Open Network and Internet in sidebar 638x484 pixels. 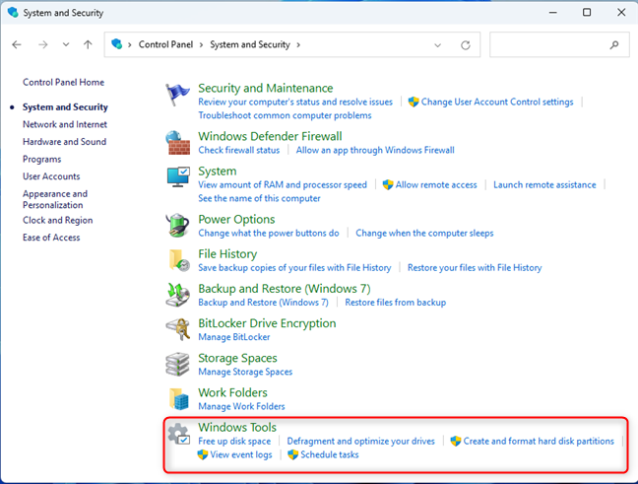[64, 124]
